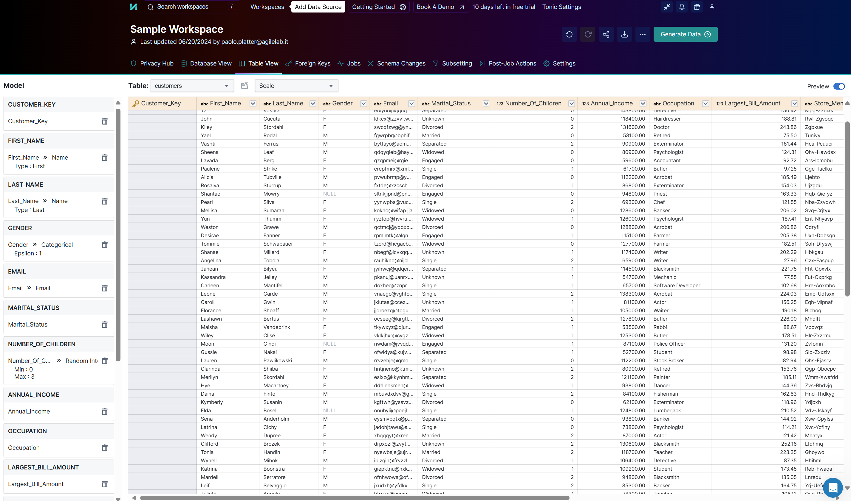The height and width of the screenshot is (501, 851).
Task: Open the gift box icon
Action: pos(697,7)
